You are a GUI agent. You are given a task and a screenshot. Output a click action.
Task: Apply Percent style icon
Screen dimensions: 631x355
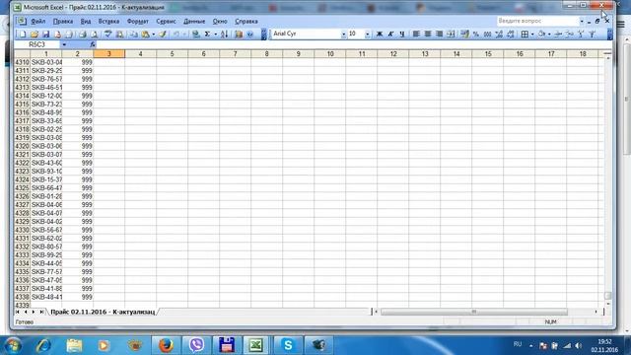click(x=476, y=35)
